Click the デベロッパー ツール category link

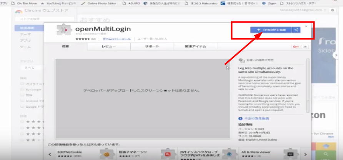(117, 39)
